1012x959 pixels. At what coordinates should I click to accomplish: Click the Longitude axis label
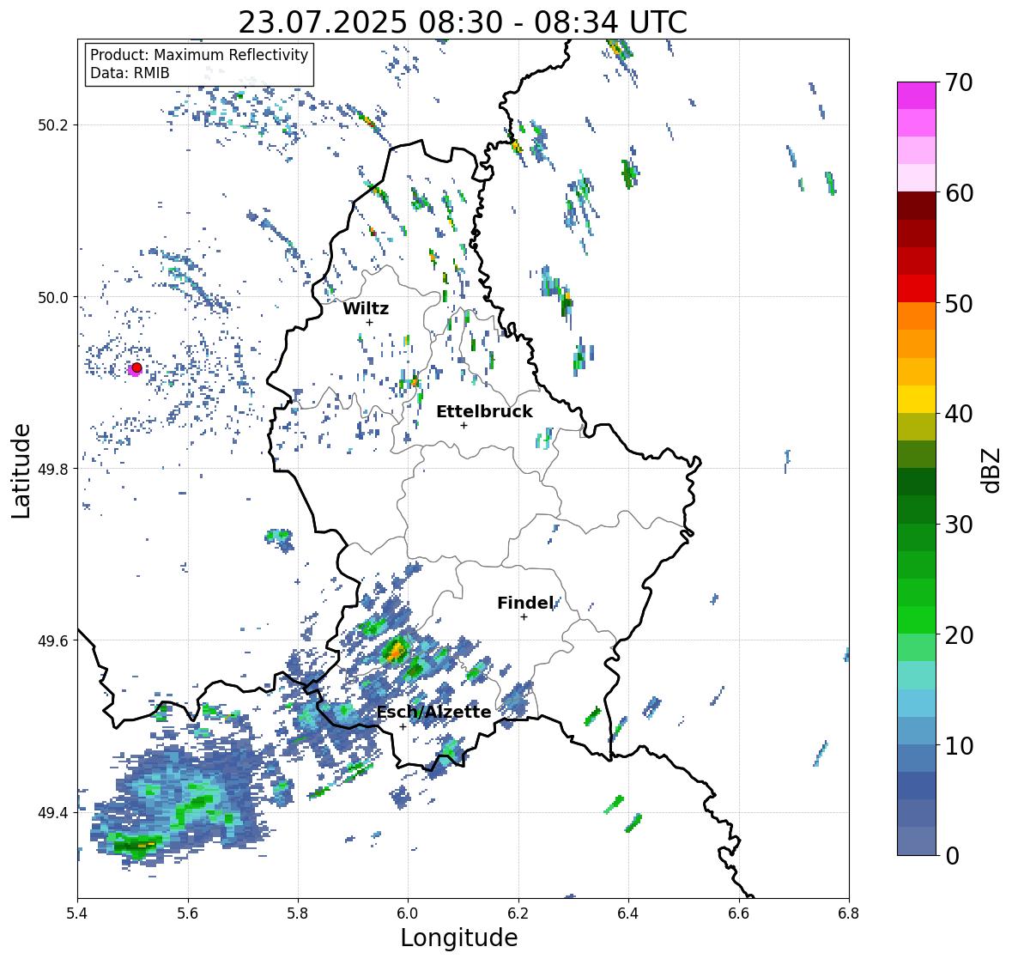pos(459,938)
